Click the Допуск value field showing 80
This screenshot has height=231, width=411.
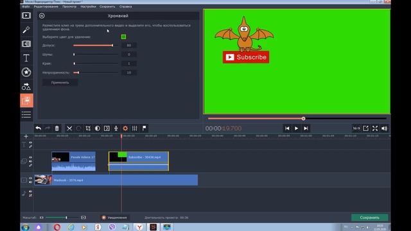[128, 46]
